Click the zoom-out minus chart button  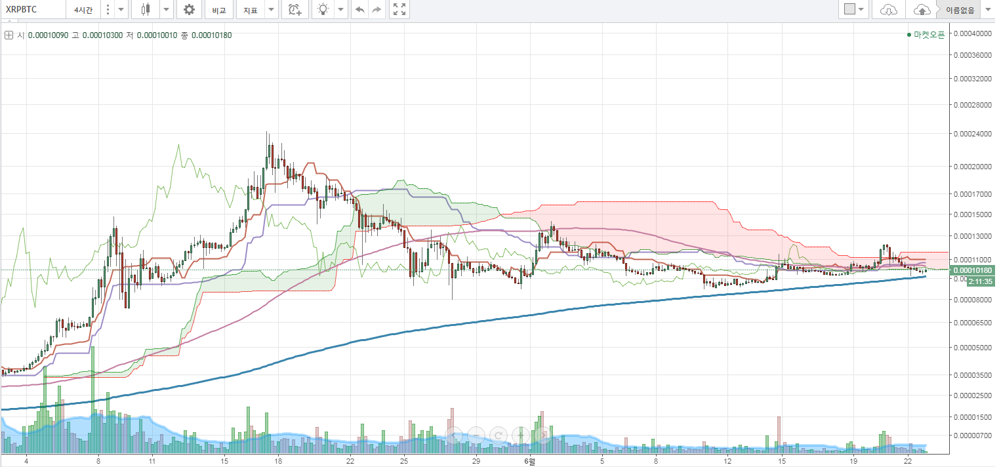tap(478, 434)
